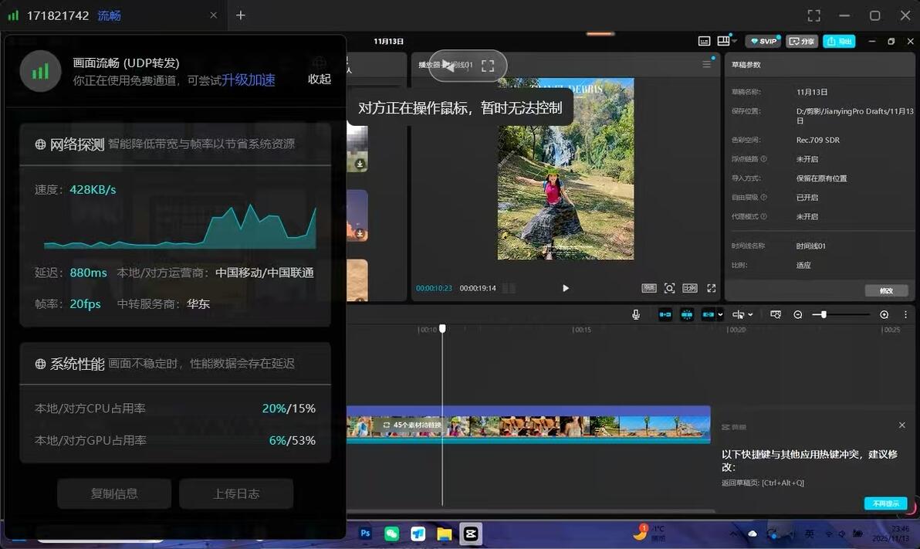
Task: Open fullscreen preview in the player panel
Action: point(711,288)
